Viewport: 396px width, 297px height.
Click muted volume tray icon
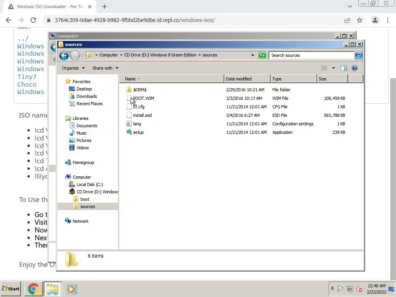pos(359,288)
